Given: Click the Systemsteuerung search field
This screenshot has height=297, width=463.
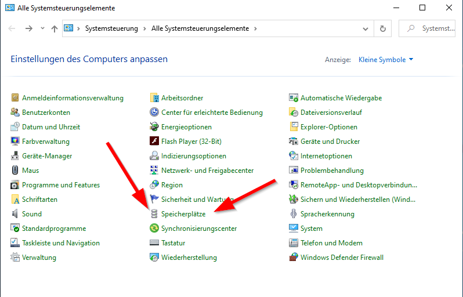Looking at the screenshot, I should 427,28.
